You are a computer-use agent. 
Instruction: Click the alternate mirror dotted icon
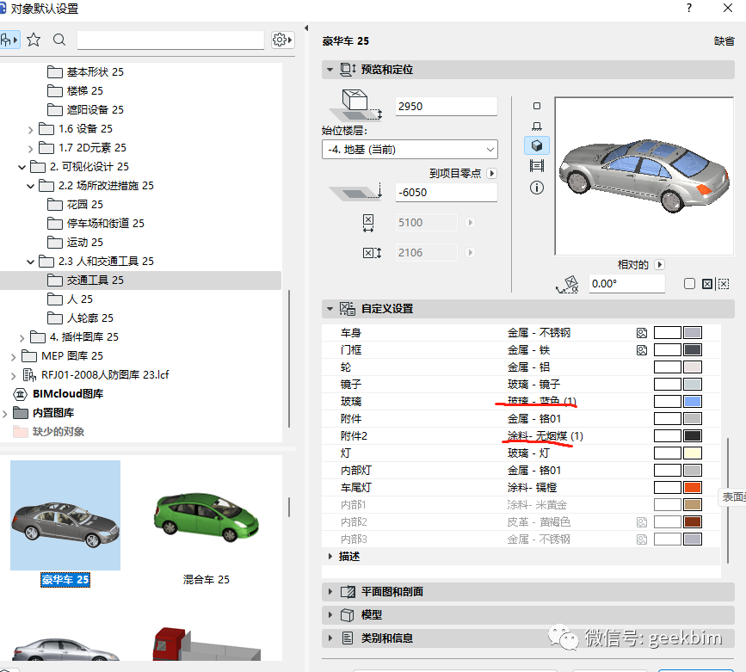(724, 284)
